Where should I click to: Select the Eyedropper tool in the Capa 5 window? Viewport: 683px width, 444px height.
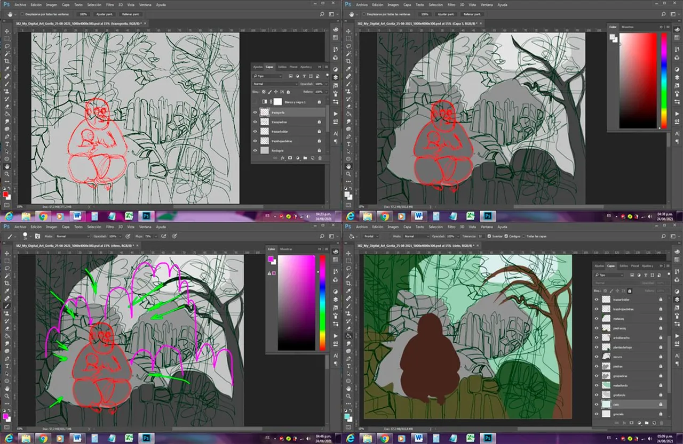click(x=348, y=69)
